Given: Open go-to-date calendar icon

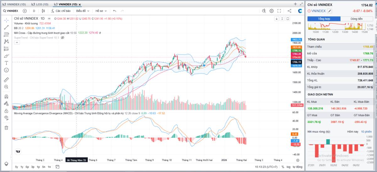Looking at the screenshot, I should (x=58, y=167).
